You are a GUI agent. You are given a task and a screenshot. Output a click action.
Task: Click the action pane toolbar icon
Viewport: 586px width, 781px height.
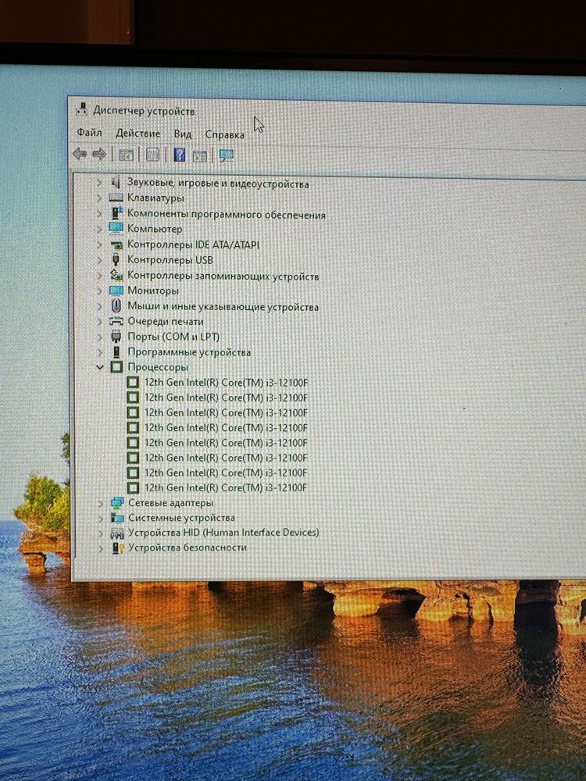pyautogui.click(x=199, y=156)
